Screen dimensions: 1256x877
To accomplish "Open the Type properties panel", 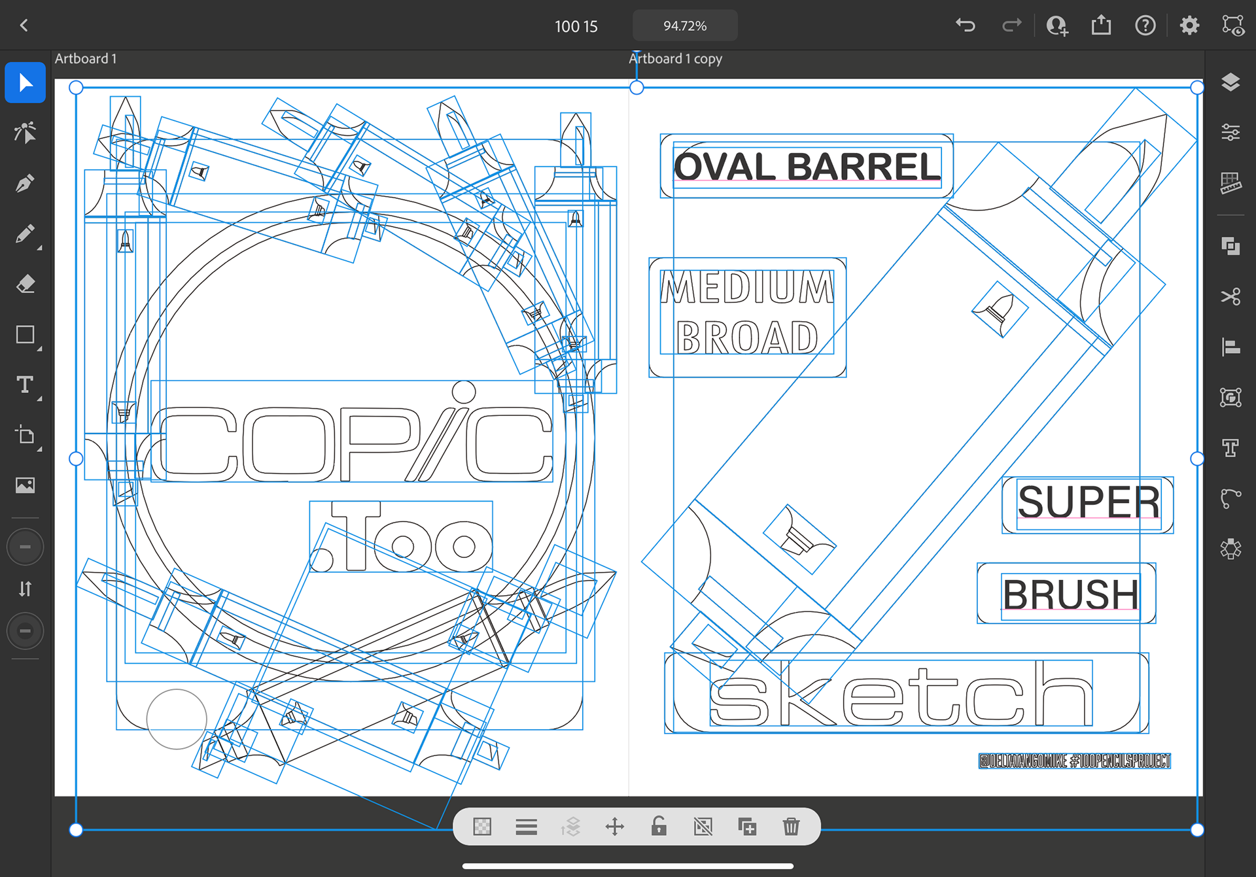I will tap(1230, 448).
